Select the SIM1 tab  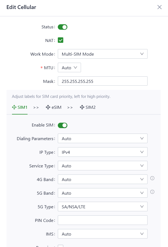(22, 107)
